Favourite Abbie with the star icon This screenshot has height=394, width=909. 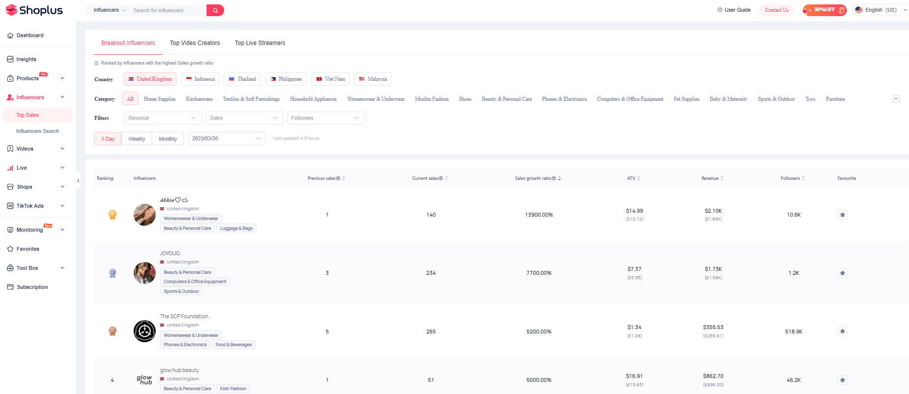842,215
